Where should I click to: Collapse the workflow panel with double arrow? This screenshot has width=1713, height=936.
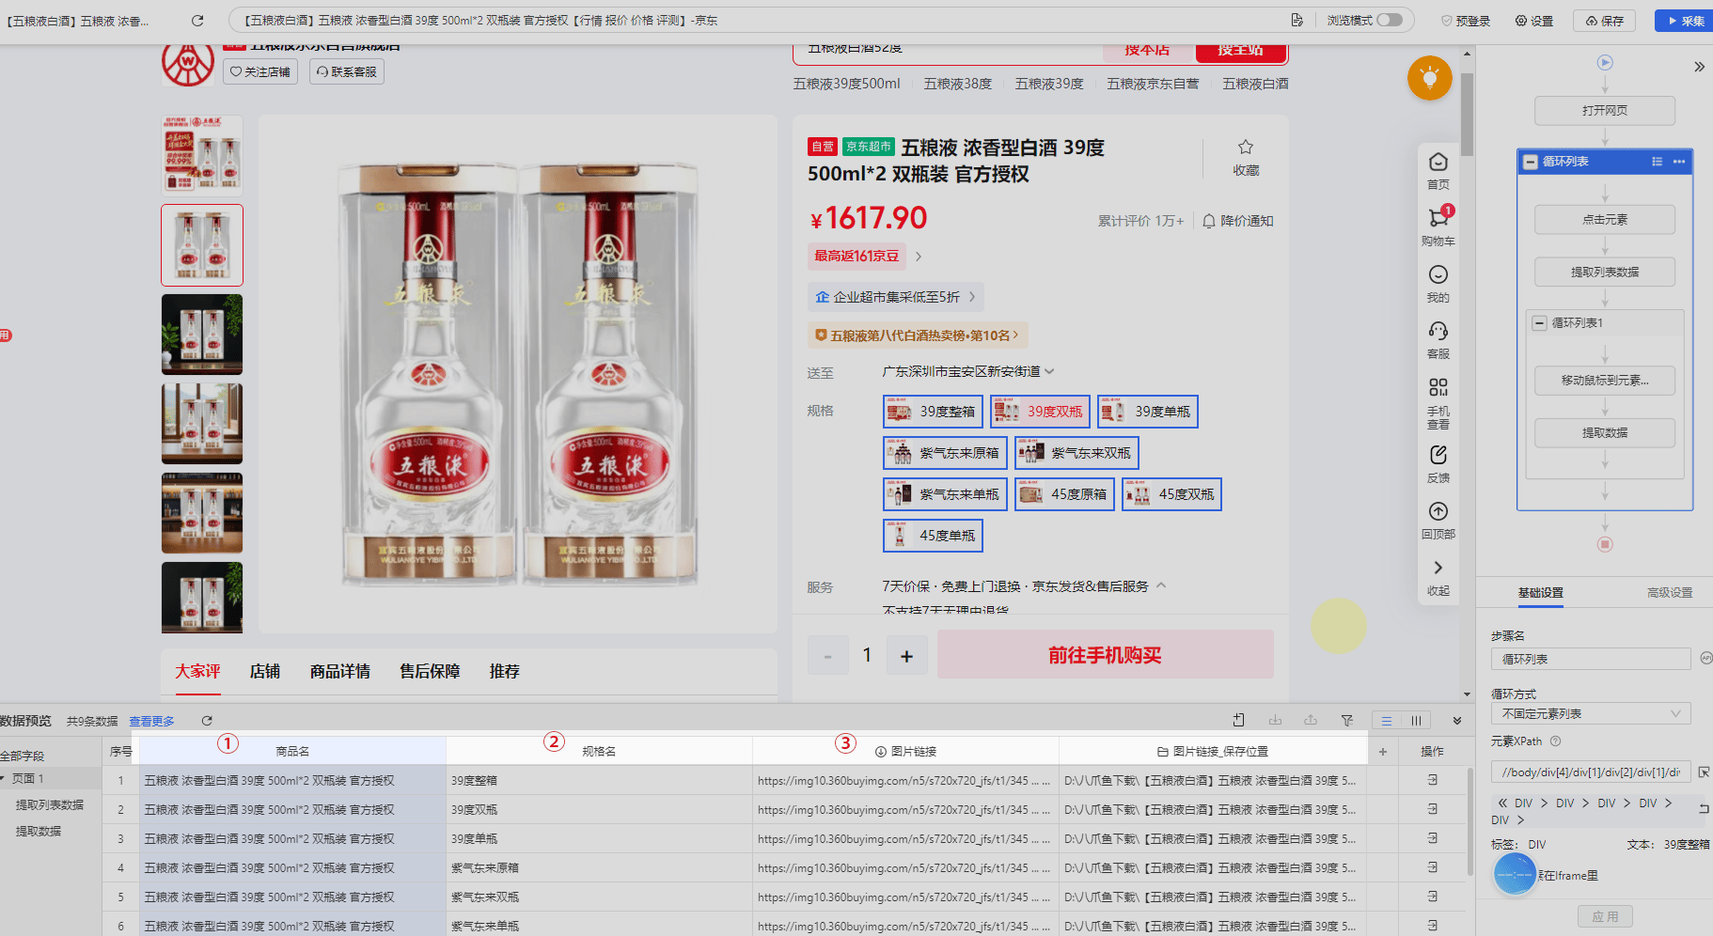pos(1699,67)
